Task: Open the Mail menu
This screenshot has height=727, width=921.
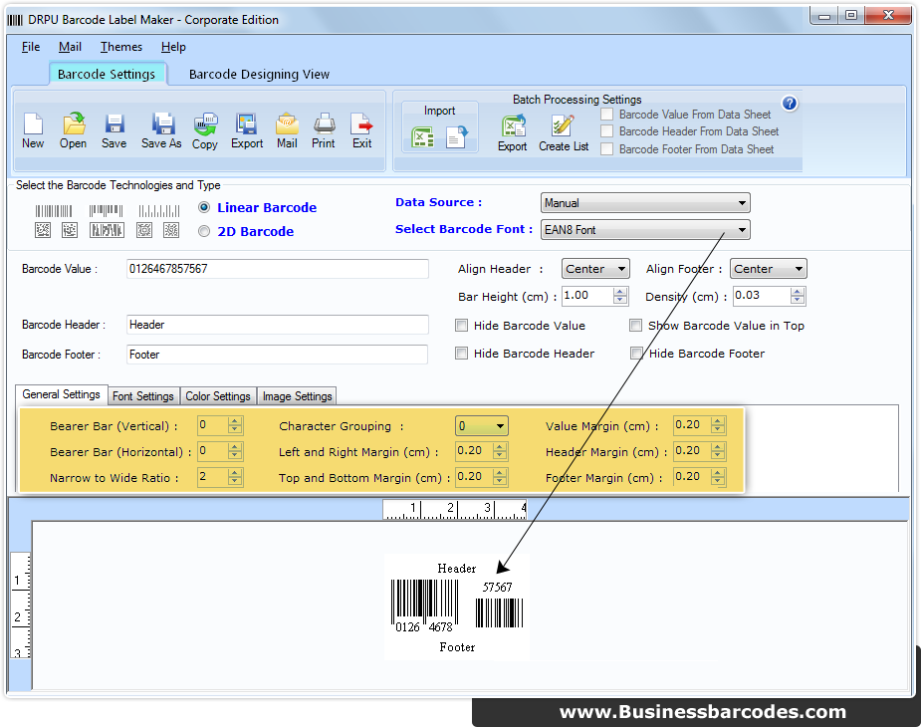Action: coord(70,47)
